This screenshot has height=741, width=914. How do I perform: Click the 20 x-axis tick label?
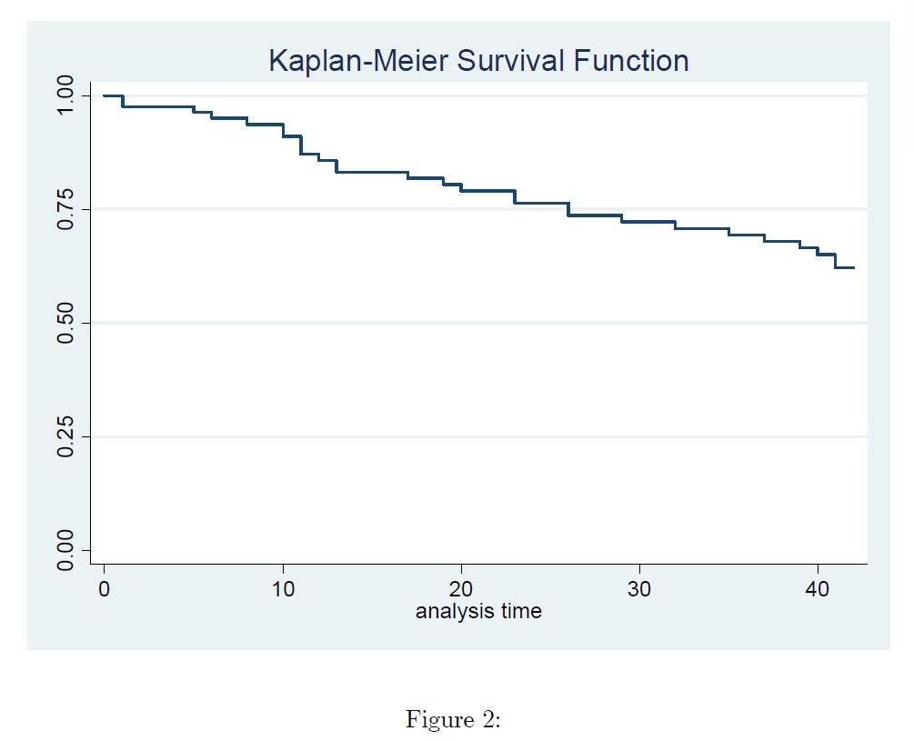(461, 587)
